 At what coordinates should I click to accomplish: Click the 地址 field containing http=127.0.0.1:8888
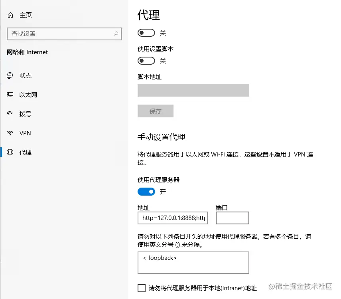(x=173, y=218)
